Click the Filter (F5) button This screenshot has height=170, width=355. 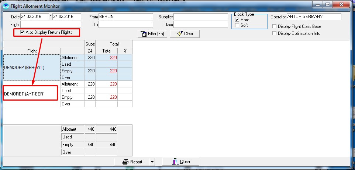153,34
